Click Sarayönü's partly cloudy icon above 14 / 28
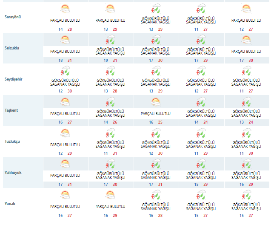This screenshot has height=228, width=274. (x=65, y=9)
